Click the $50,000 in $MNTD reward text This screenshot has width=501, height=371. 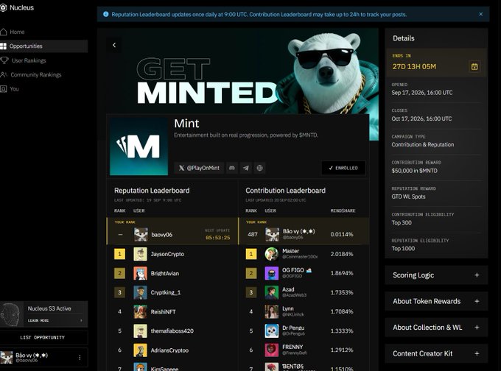(414, 171)
